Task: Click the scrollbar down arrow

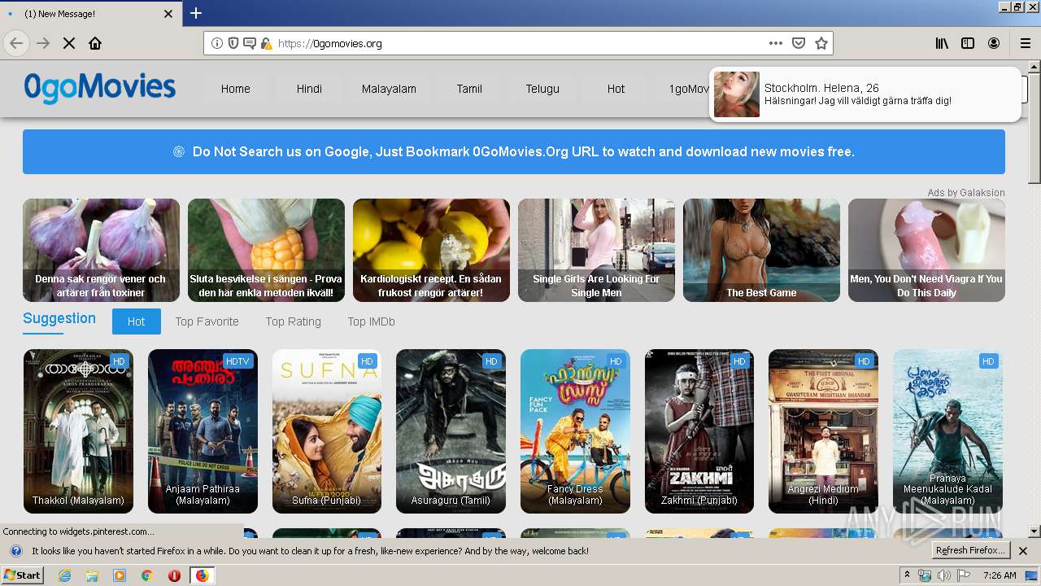Action: (1034, 531)
